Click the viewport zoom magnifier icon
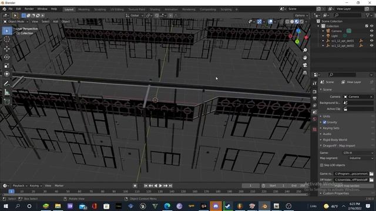The image size is (376, 211). pos(305,50)
